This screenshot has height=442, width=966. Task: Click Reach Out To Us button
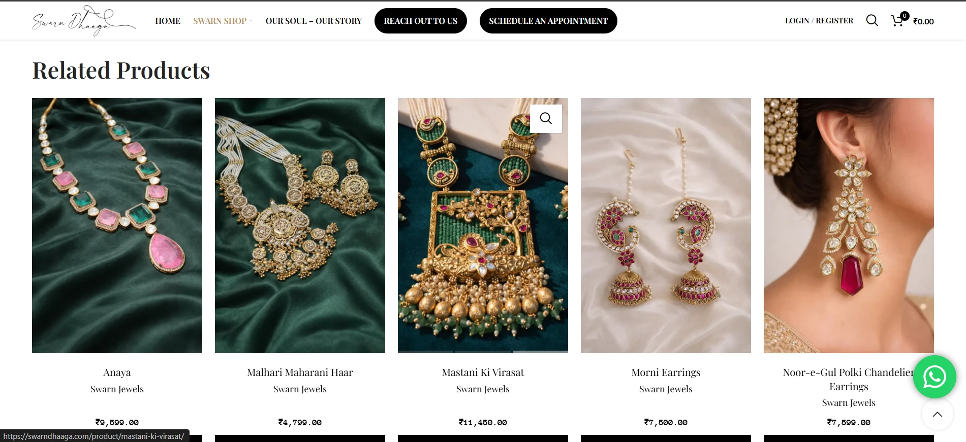tap(421, 21)
